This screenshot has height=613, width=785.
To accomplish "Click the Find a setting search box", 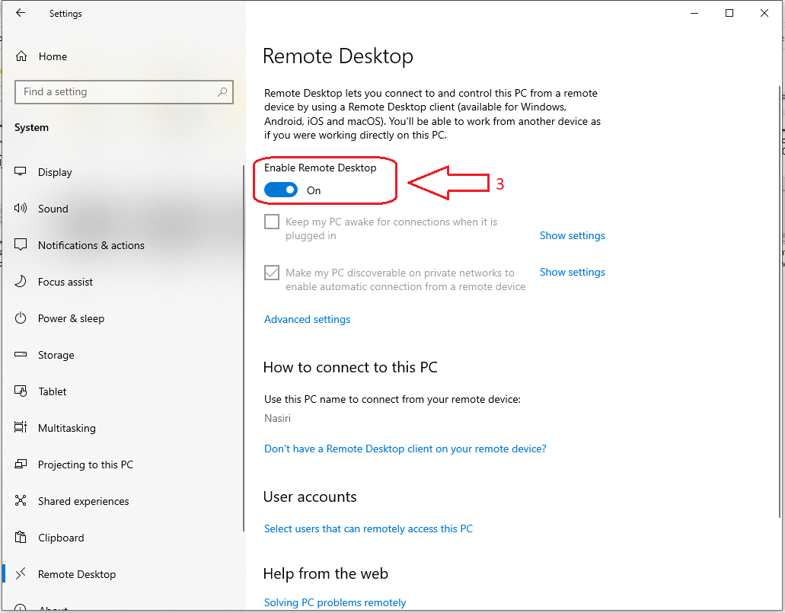I will point(114,92).
